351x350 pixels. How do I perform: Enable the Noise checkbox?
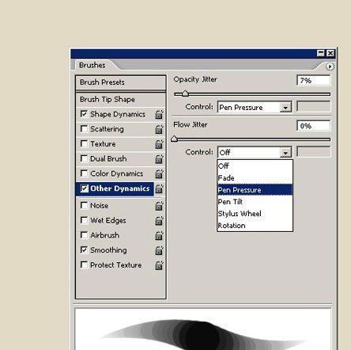(x=84, y=205)
